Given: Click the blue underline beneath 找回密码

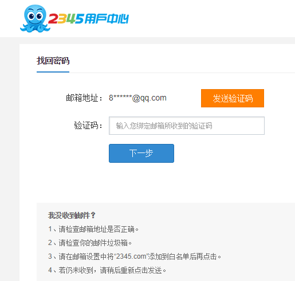Looking at the screenshot, I should (x=53, y=72).
